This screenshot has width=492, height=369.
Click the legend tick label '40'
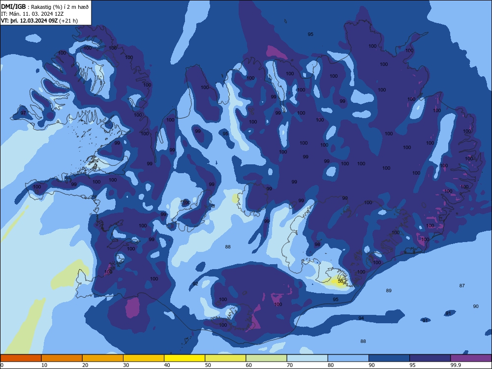[167, 365]
